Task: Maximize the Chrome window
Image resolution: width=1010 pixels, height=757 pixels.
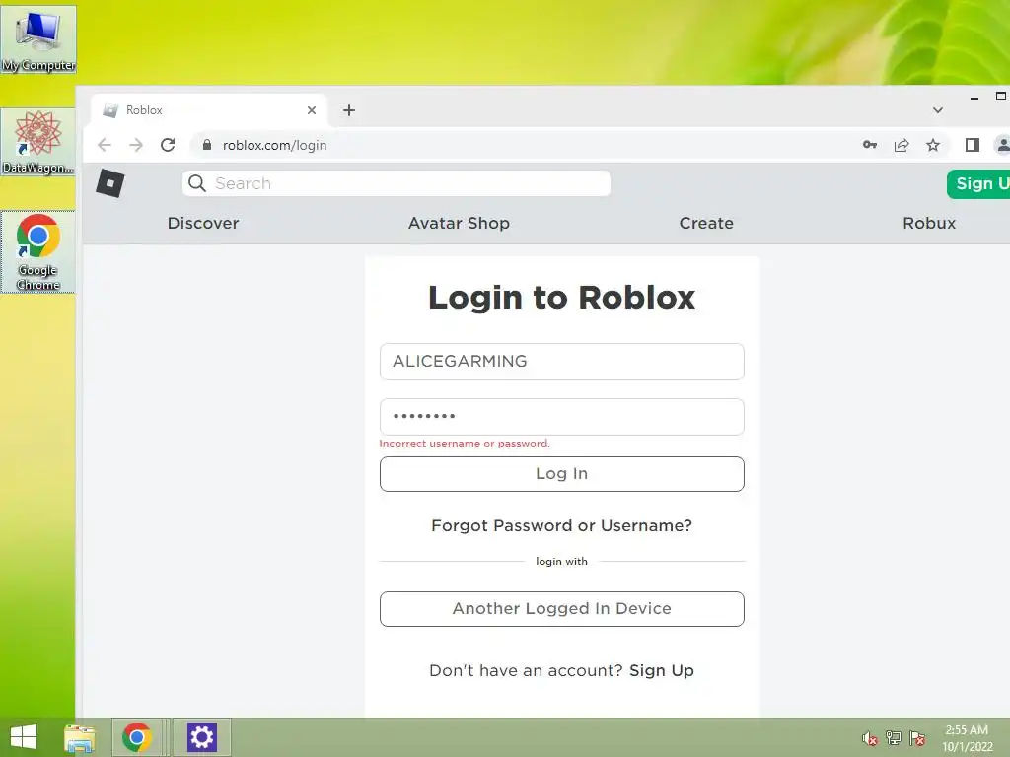Action: click(1001, 96)
